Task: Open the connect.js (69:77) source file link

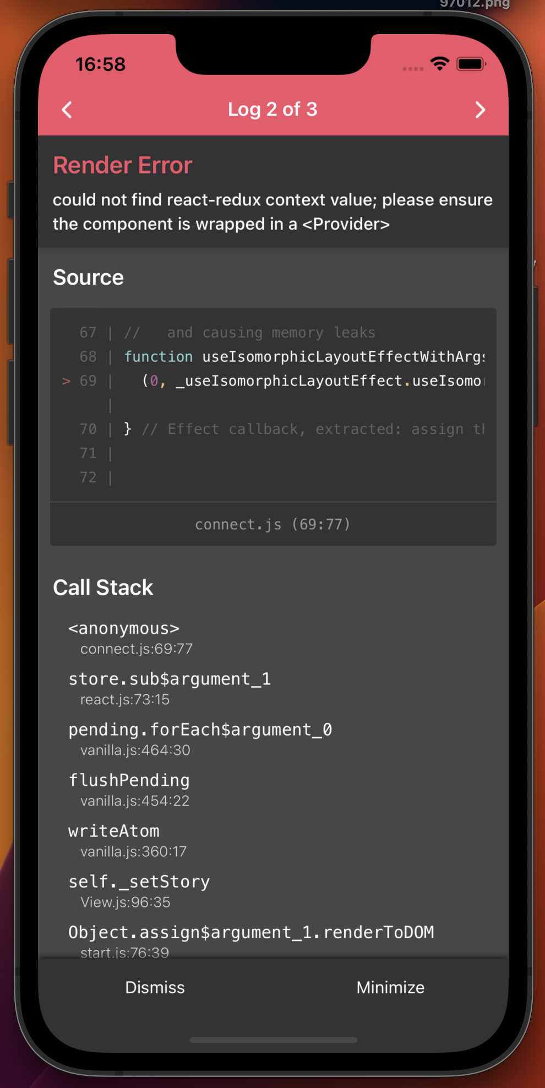Action: [x=272, y=524]
